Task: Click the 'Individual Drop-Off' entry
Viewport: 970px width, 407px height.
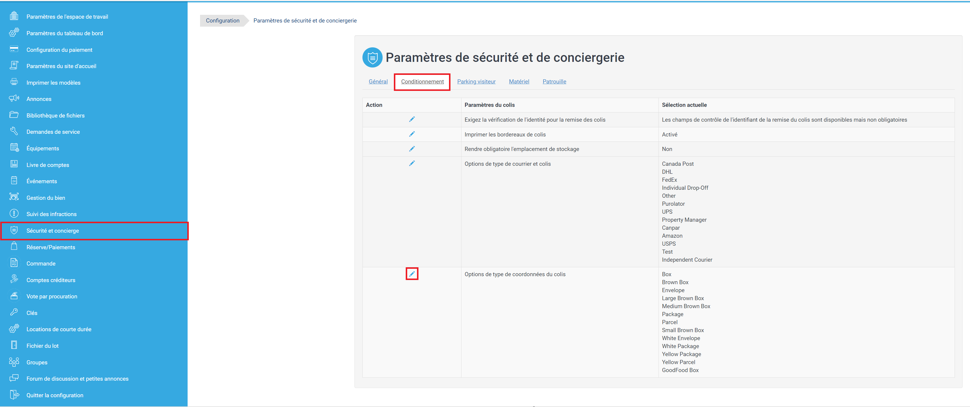Action: pyautogui.click(x=685, y=188)
